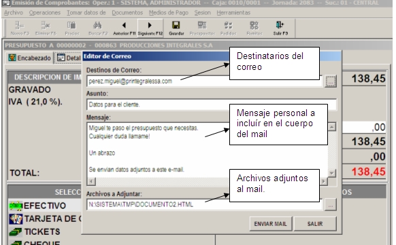Go to previous record with Anterior F11
Screen dimensions: 396x245
coord(125,29)
